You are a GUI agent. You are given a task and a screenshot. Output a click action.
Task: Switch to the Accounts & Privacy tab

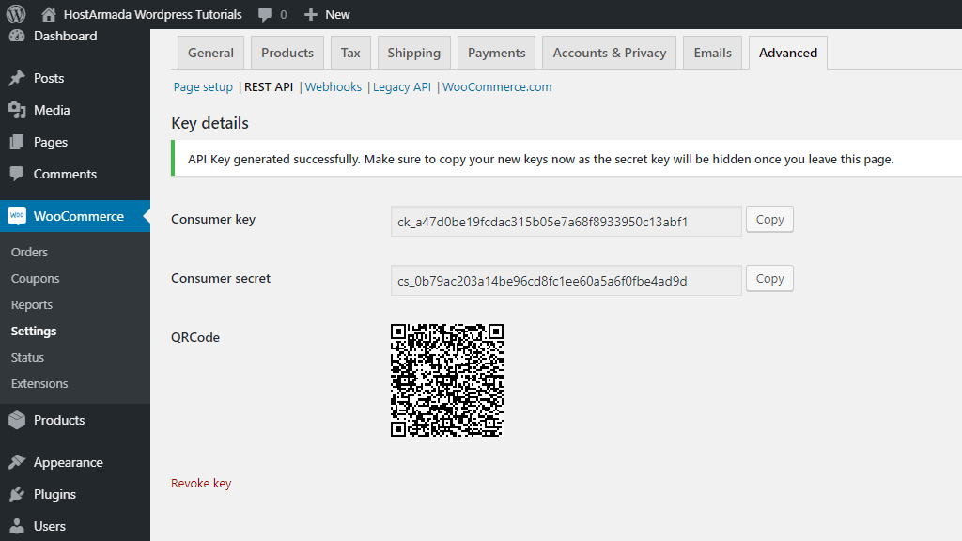click(x=609, y=53)
